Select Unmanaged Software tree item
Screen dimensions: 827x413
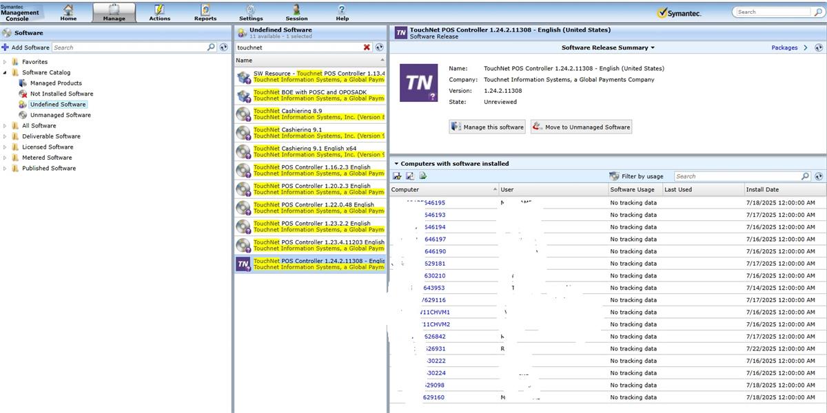(x=60, y=115)
